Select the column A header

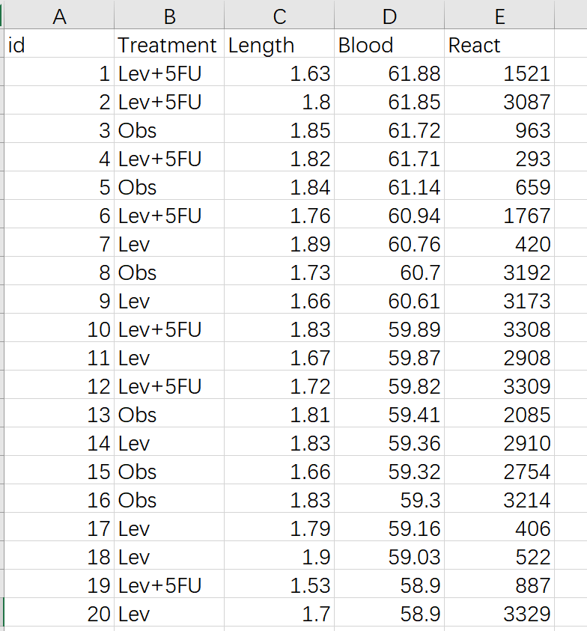59,16
